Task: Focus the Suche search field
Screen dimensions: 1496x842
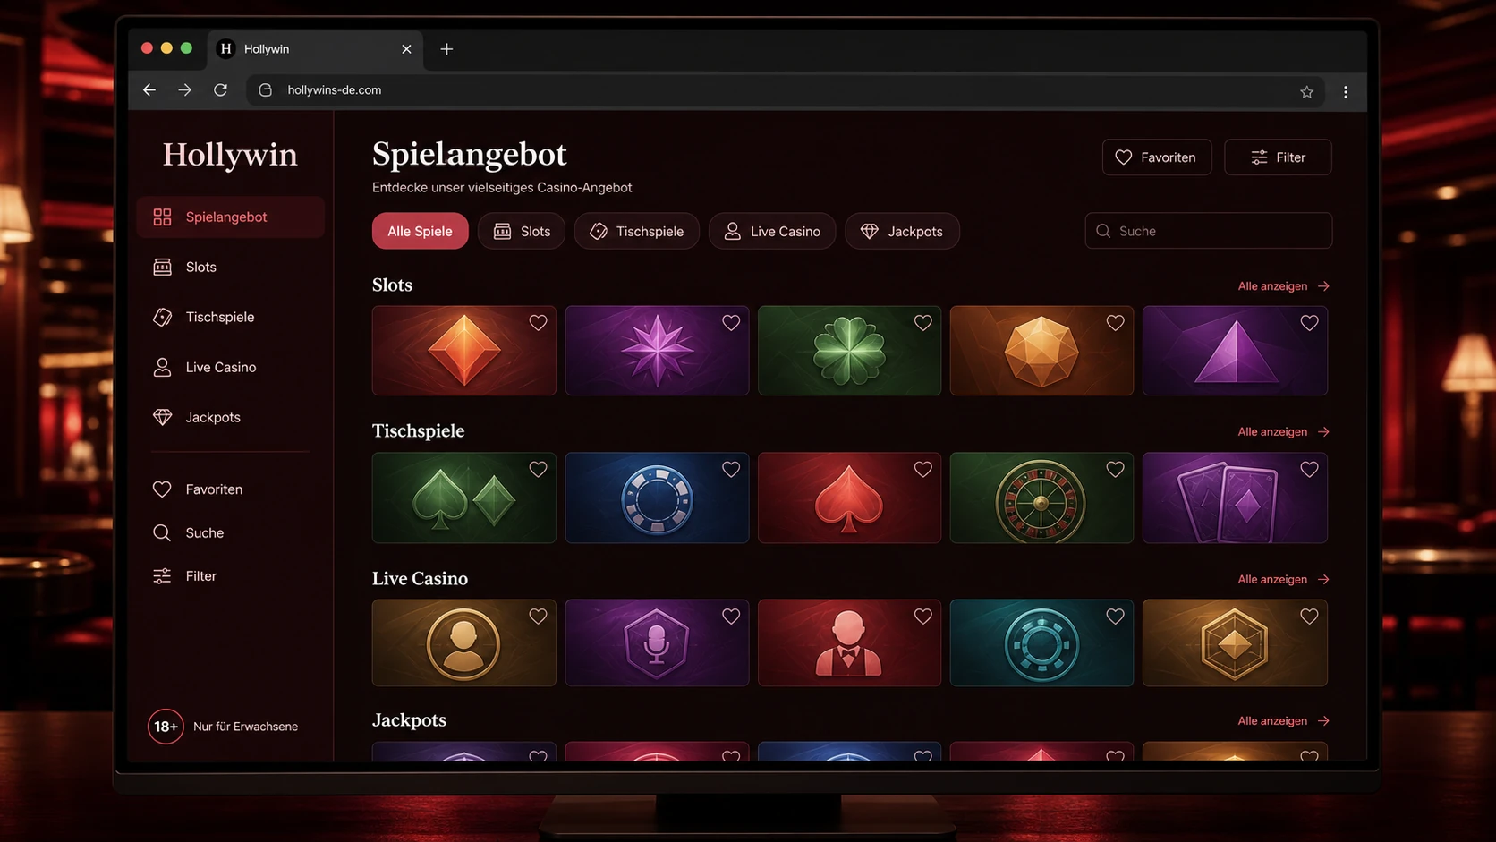Action: click(x=1208, y=231)
